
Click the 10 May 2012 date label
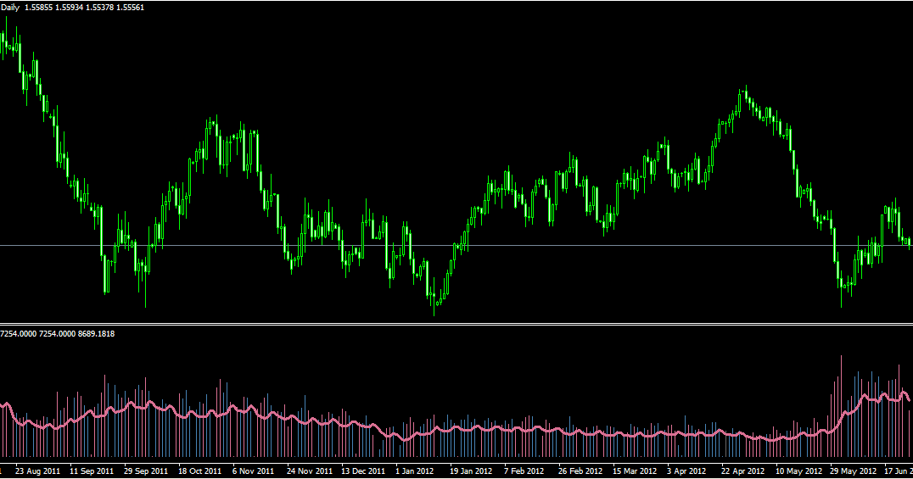pyautogui.click(x=799, y=471)
